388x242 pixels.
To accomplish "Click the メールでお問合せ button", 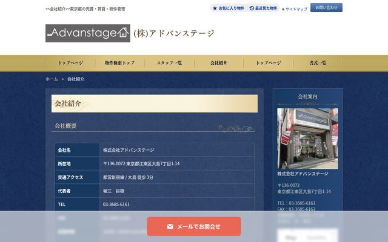I will [x=194, y=226].
